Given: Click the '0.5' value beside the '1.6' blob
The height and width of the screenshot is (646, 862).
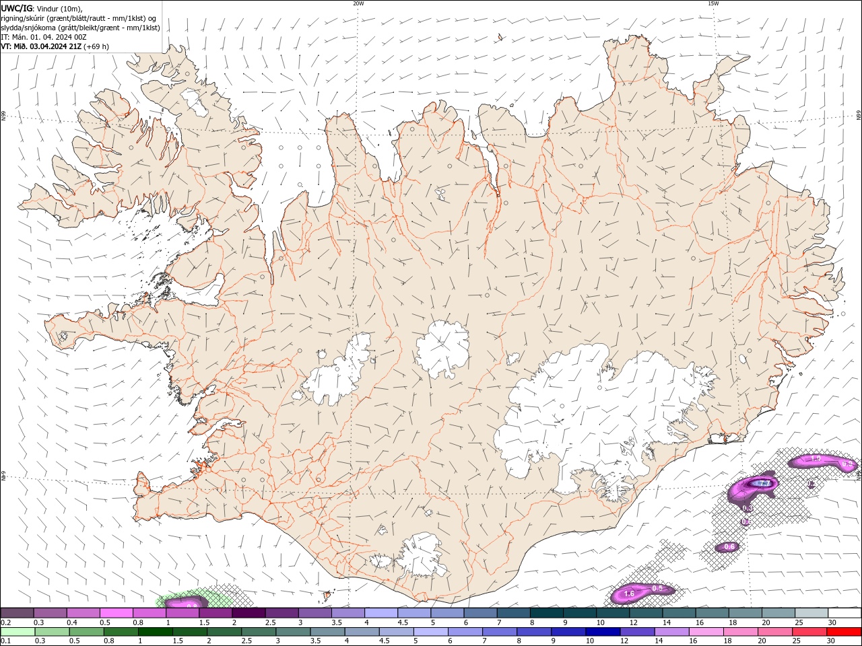Looking at the screenshot, I should tap(658, 589).
